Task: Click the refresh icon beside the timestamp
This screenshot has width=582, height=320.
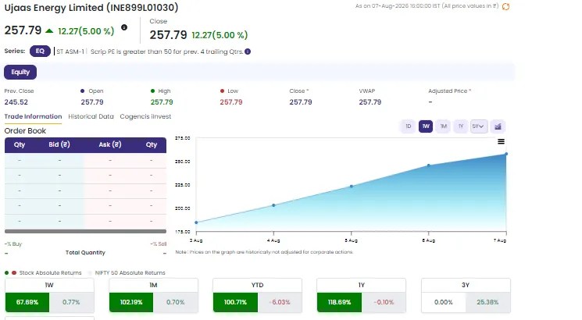Action: [x=505, y=6]
